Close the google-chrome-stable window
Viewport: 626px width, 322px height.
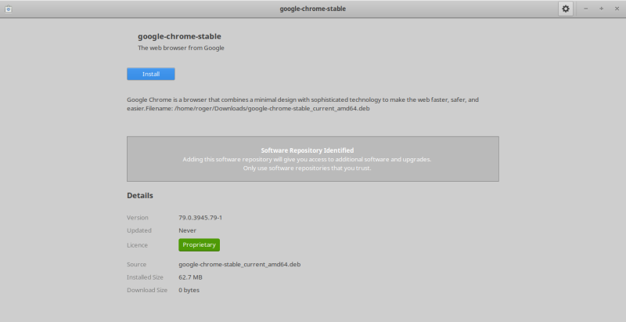coord(617,9)
